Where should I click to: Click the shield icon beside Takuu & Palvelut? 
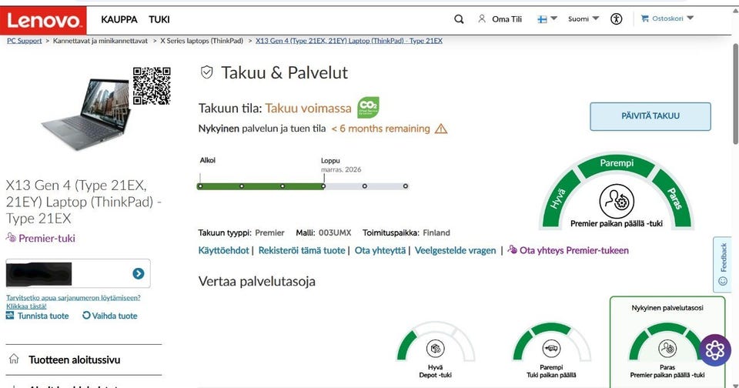(x=206, y=72)
